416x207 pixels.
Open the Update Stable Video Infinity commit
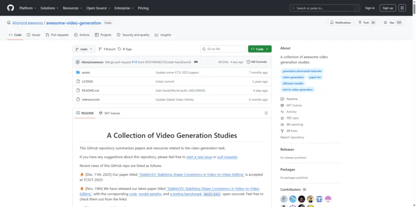click(x=174, y=100)
